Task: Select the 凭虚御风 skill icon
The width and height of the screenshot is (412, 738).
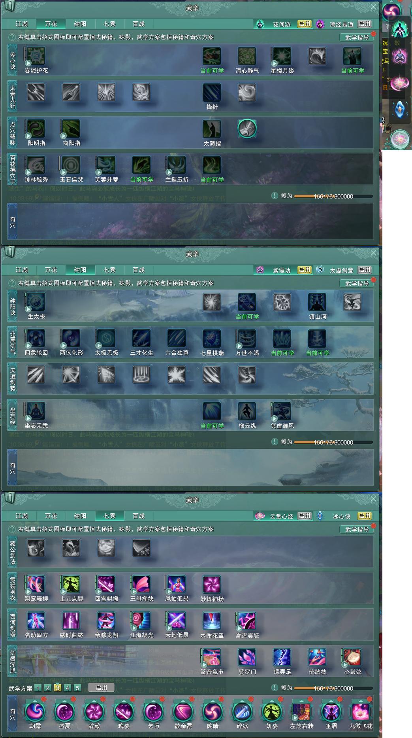Action: [282, 411]
